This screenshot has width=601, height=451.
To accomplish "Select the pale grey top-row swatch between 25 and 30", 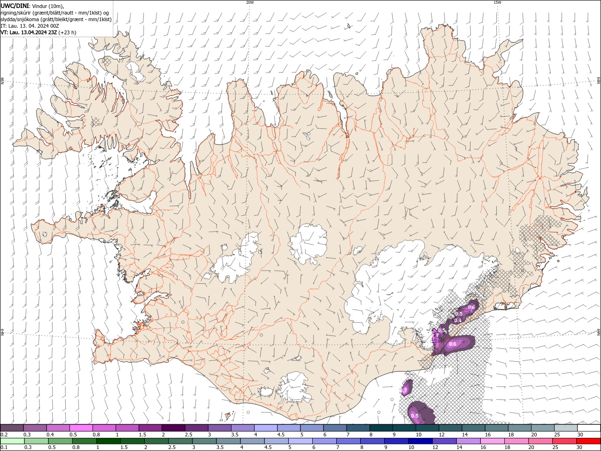I will pyautogui.click(x=566, y=428).
